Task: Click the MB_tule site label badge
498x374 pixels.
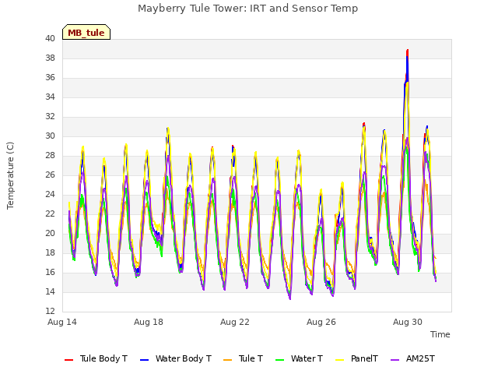Action: [x=86, y=32]
